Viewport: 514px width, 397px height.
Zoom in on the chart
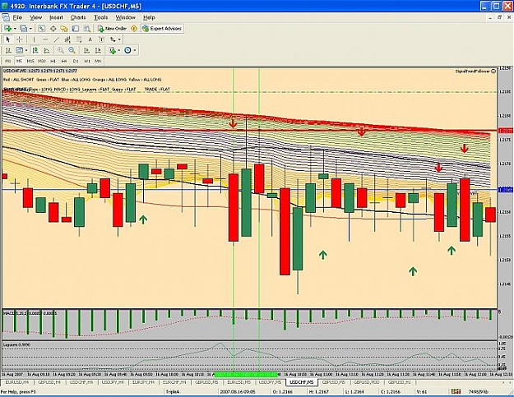tap(60, 50)
